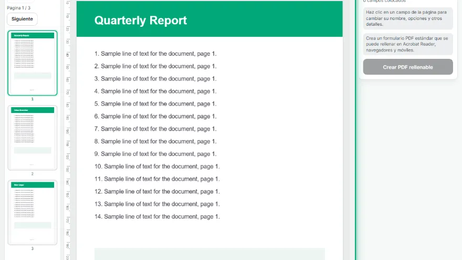Open page 2 thumbnail
The width and height of the screenshot is (462, 260).
point(33,138)
